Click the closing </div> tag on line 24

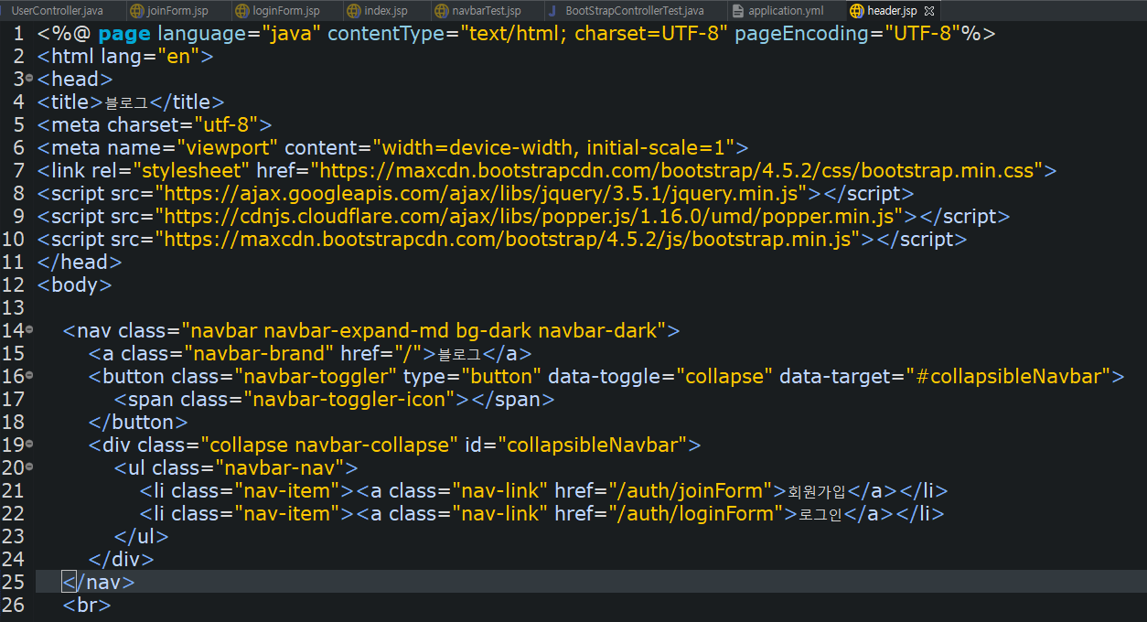122,560
